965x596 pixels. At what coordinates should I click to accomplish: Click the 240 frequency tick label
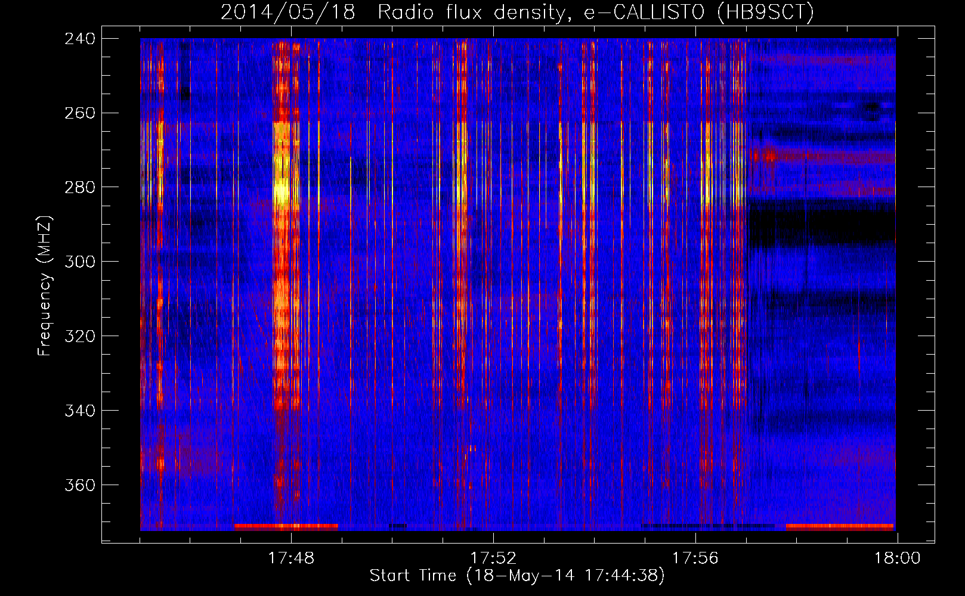(x=80, y=39)
